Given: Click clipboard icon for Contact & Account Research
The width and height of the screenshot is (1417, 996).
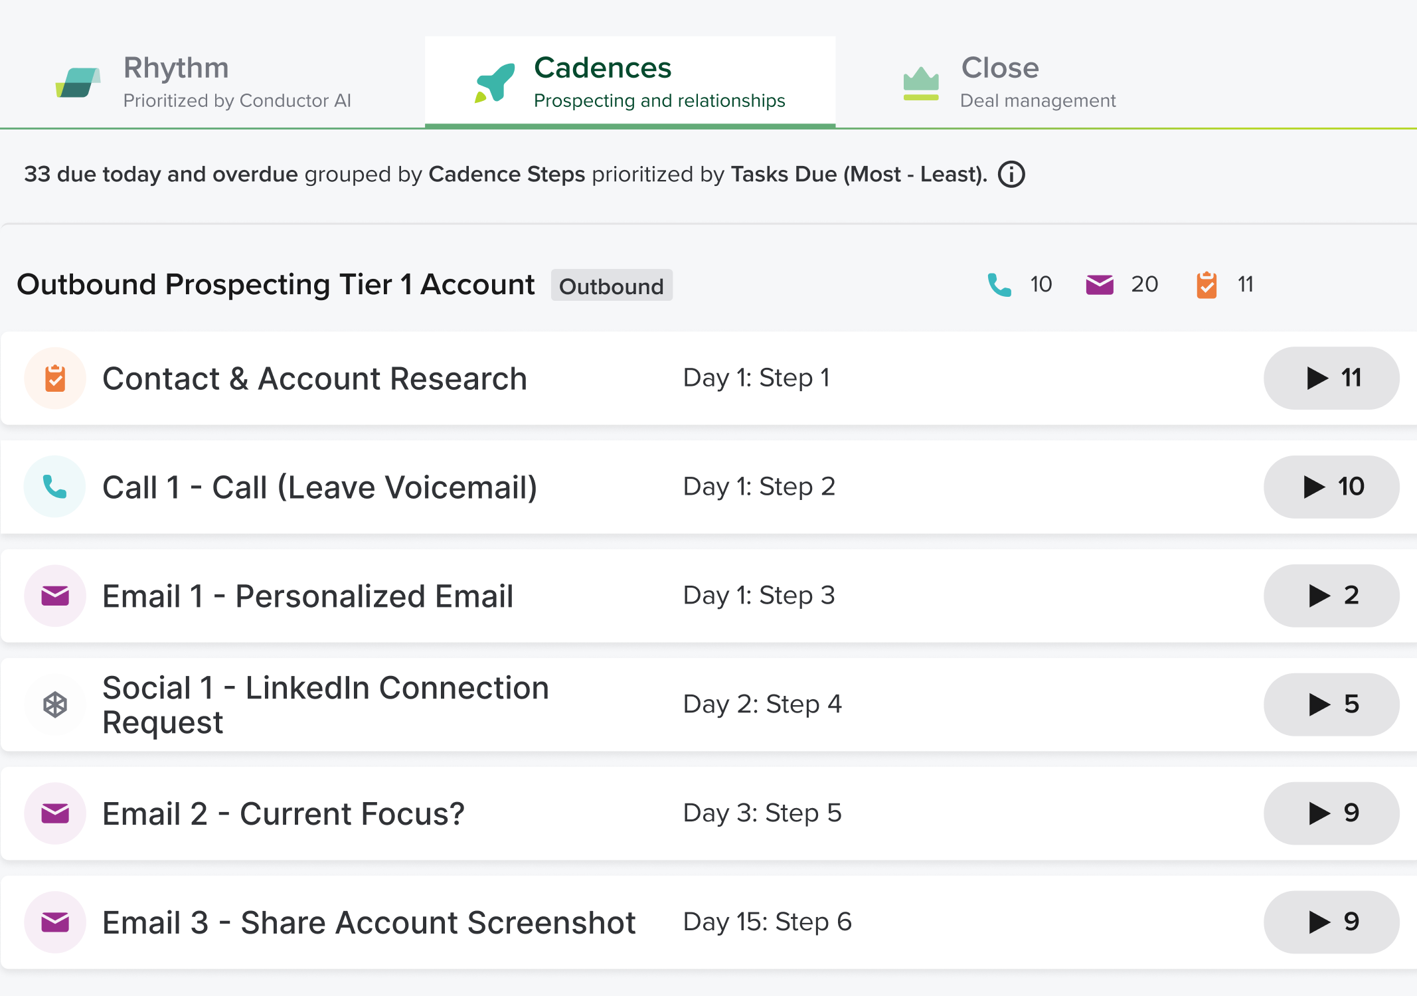Looking at the screenshot, I should tap(55, 378).
